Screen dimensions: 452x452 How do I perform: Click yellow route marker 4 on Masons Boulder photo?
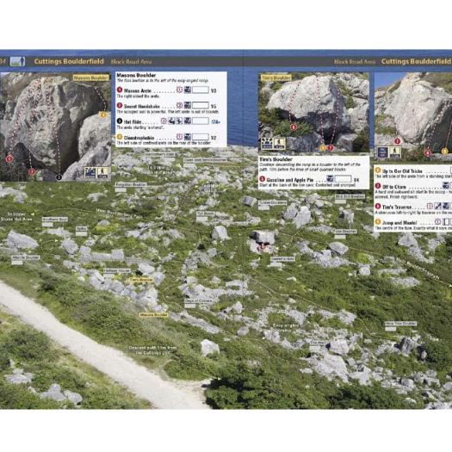pos(103,115)
